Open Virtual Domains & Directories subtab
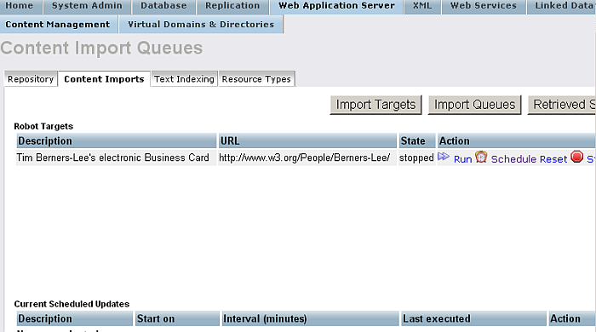This screenshot has height=332, width=596. tap(201, 25)
